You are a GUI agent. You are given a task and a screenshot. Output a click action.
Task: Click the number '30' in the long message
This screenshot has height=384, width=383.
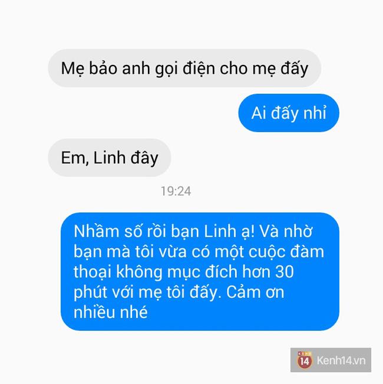285,272
